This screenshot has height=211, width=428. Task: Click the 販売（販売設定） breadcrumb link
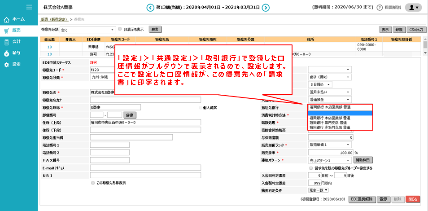[53, 20]
